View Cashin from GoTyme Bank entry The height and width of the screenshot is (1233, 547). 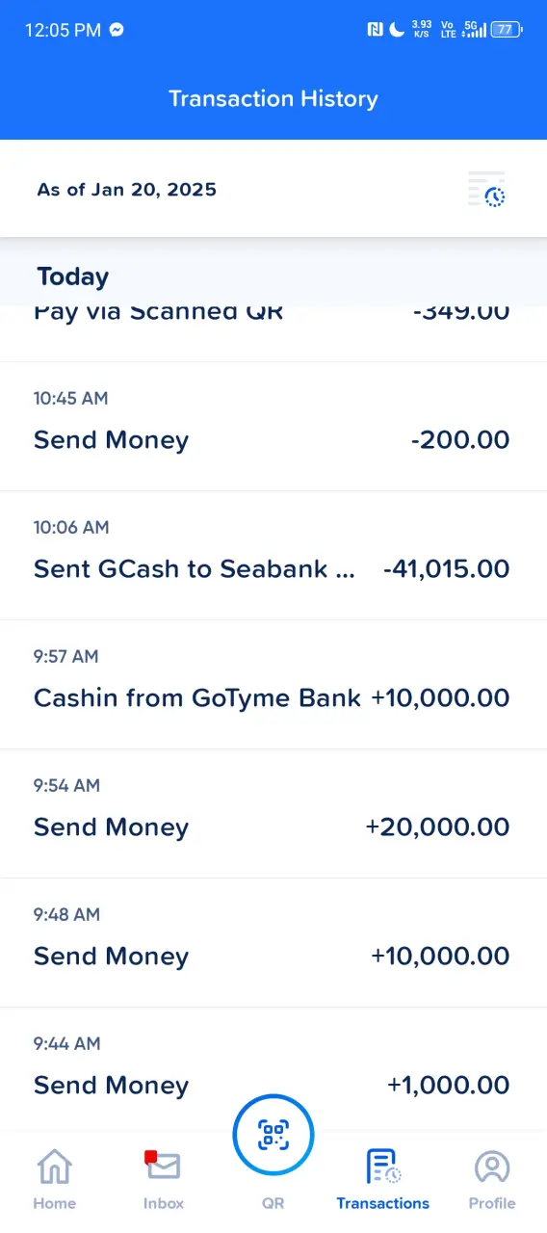[x=273, y=685]
